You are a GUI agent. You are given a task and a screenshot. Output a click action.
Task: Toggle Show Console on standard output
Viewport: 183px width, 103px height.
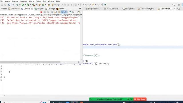coord(62,12)
